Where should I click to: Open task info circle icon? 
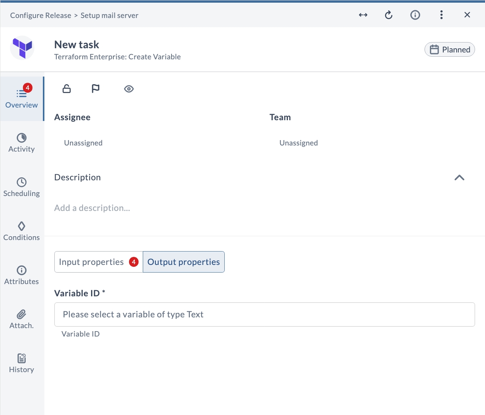coord(415,15)
